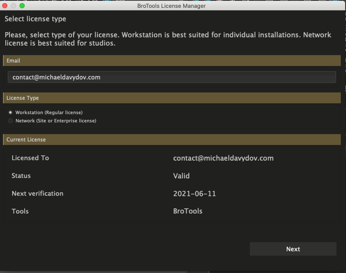Click the Next button
The image size is (346, 273).
point(293,249)
